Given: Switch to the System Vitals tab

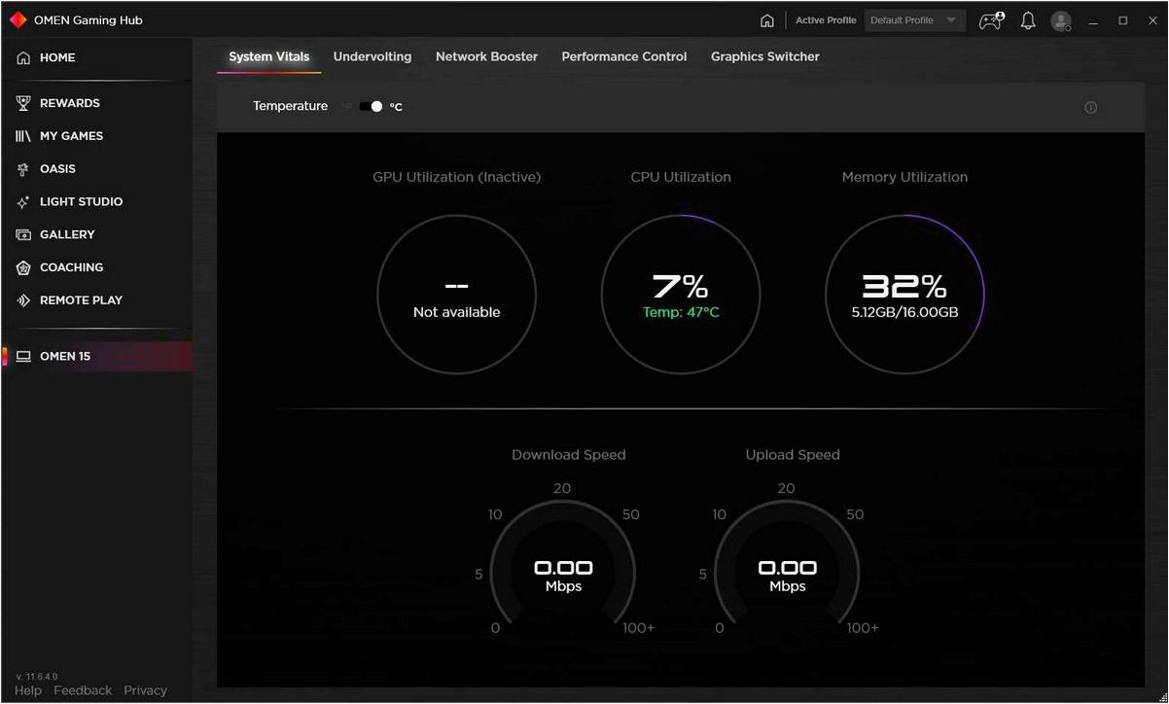Looking at the screenshot, I should pyautogui.click(x=268, y=56).
